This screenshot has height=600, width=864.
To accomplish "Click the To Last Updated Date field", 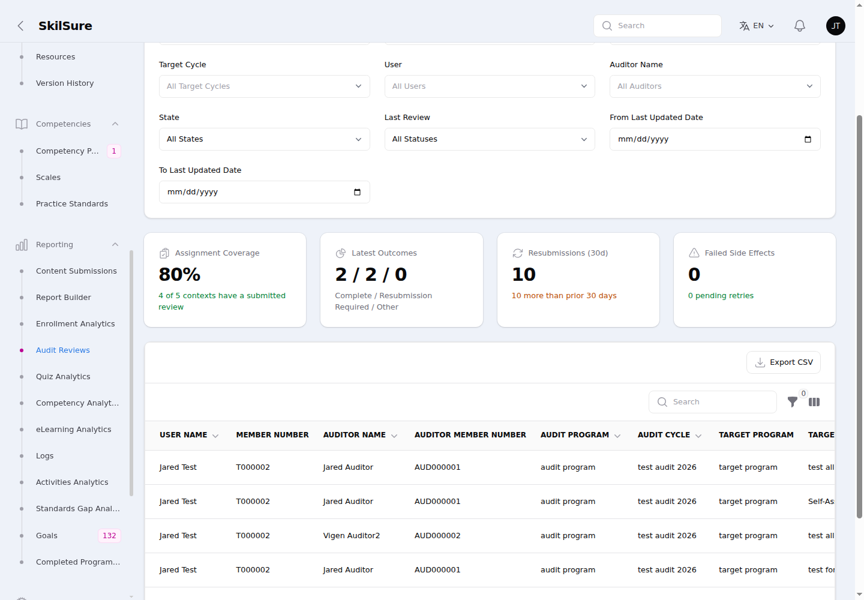I will click(265, 192).
